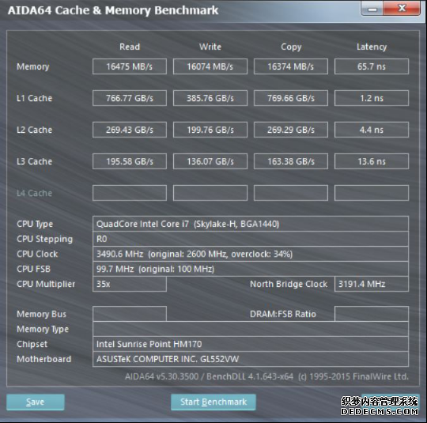Click the L1 Cache row label
The height and width of the screenshot is (423, 427).
click(x=34, y=98)
